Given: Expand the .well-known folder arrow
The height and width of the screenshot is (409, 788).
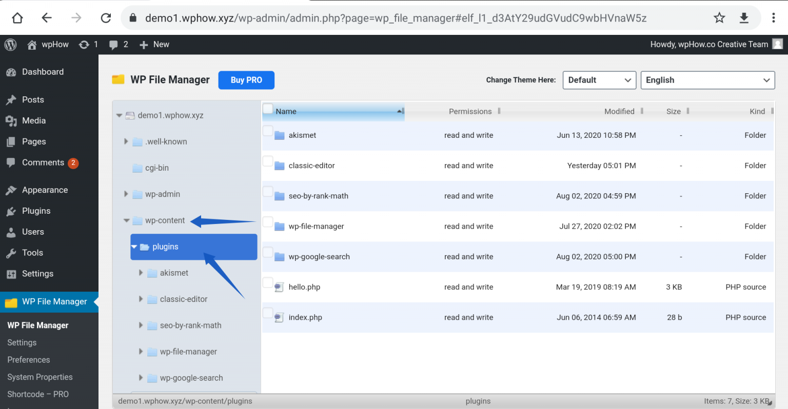Looking at the screenshot, I should tap(126, 141).
